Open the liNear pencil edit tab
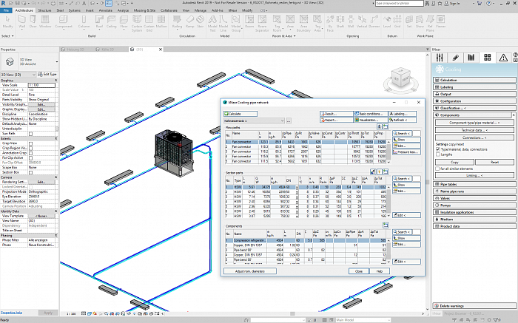 click(455, 58)
